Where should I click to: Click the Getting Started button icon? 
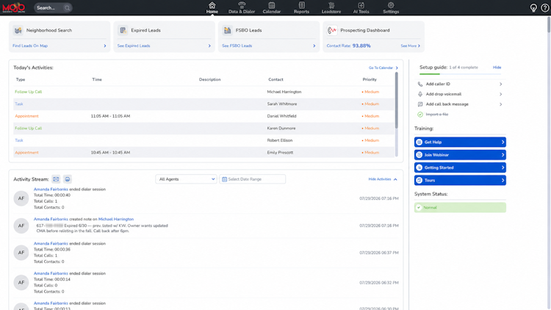(x=419, y=167)
